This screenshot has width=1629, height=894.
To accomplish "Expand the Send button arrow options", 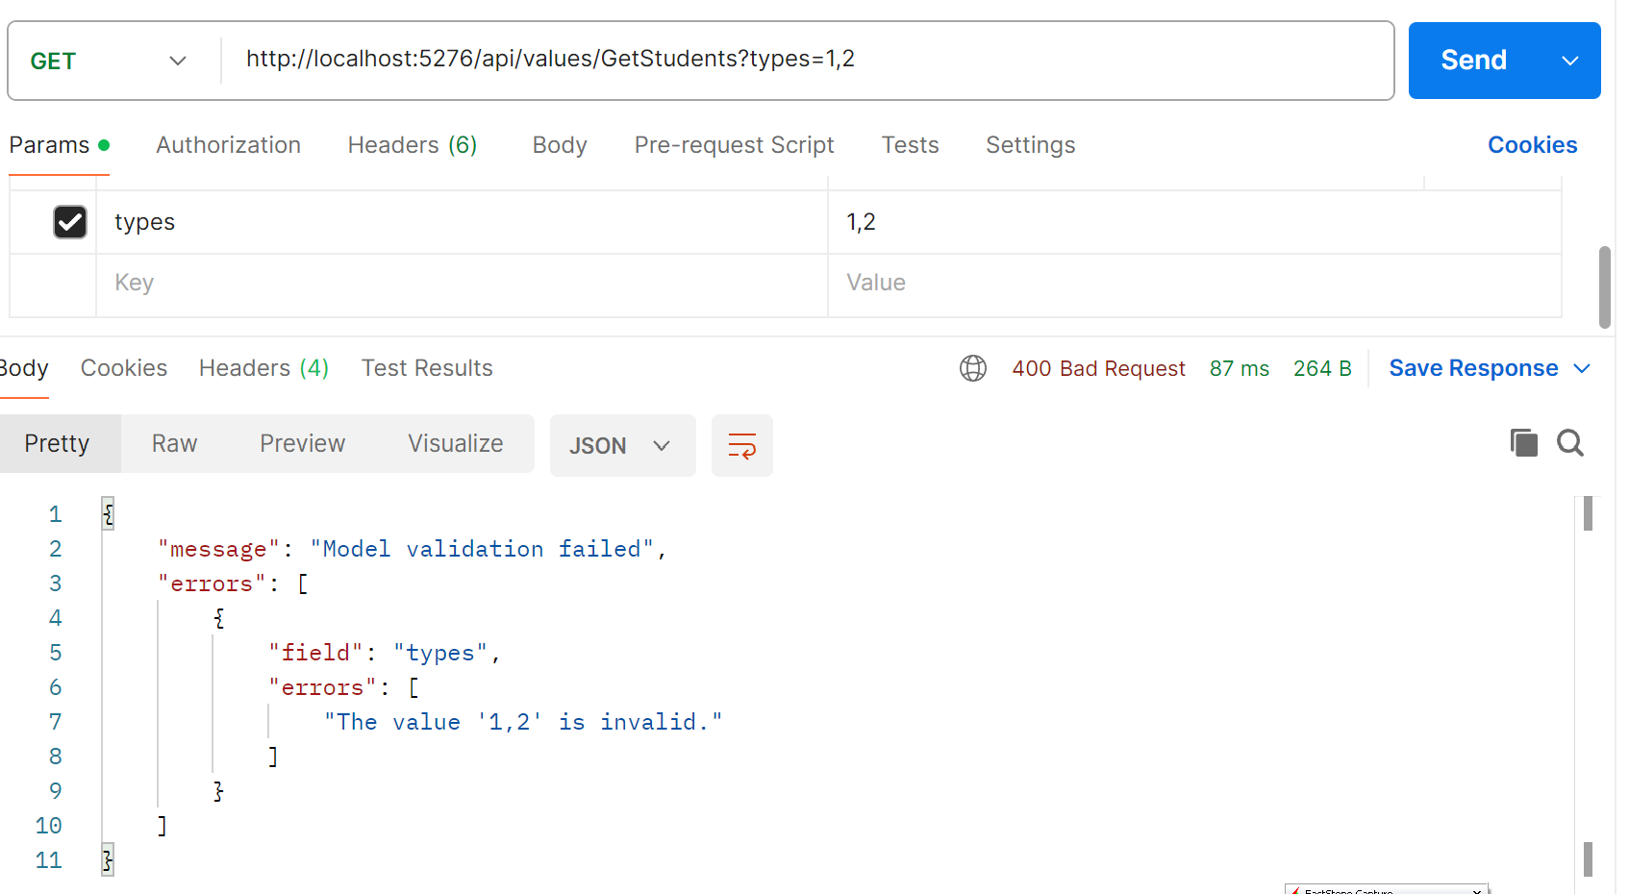I will click(1569, 61).
